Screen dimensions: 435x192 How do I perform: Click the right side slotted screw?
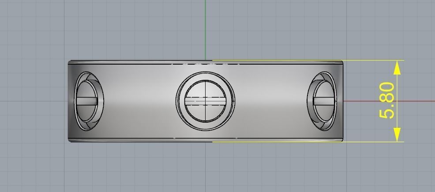[x=324, y=101]
